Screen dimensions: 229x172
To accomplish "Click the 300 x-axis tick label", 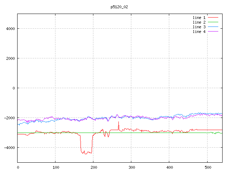I will 131,167.
